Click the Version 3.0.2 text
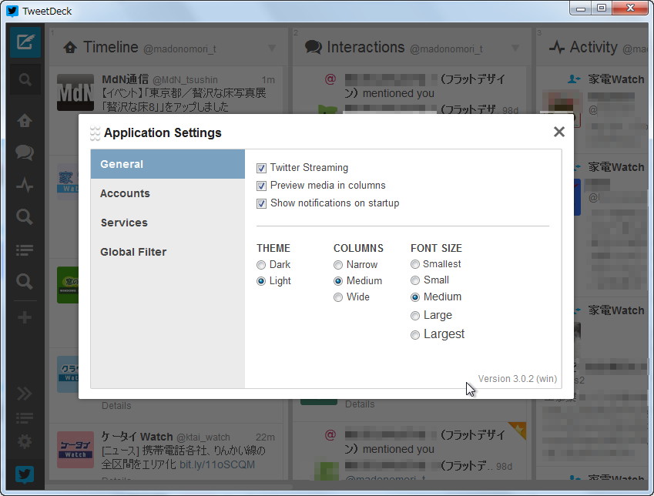 517,378
